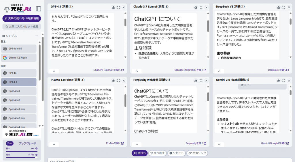This screenshot has height=162, width=295.
Task: Expand PLaMo 1.0 Prime panel fullscreen
Action: coord(118,81)
